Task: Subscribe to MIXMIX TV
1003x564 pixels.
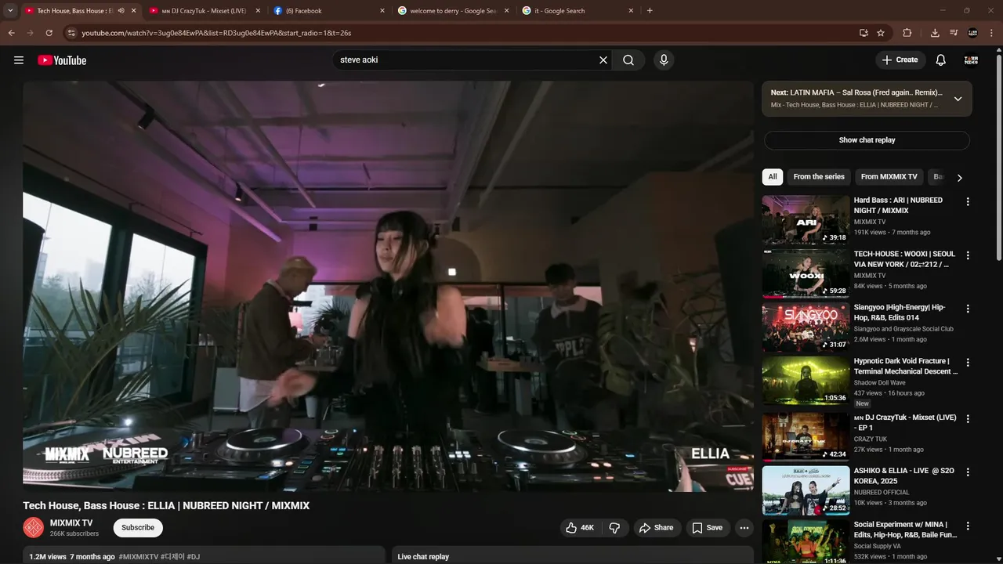Action: click(138, 527)
